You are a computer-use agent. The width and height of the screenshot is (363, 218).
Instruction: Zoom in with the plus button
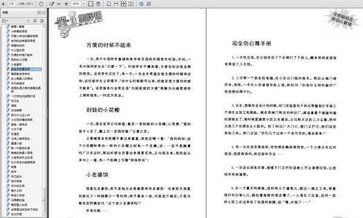pyautogui.click(x=66, y=4)
